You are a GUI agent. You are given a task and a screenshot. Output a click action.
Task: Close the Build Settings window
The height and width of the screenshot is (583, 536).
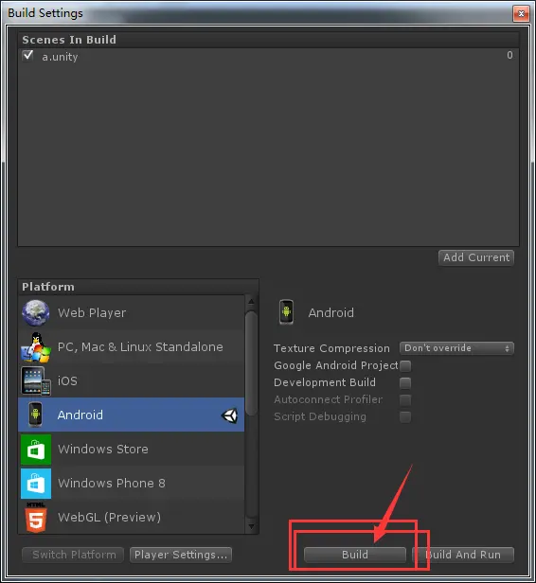click(x=521, y=14)
